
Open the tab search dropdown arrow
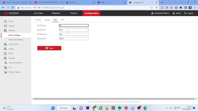(x=174, y=2)
